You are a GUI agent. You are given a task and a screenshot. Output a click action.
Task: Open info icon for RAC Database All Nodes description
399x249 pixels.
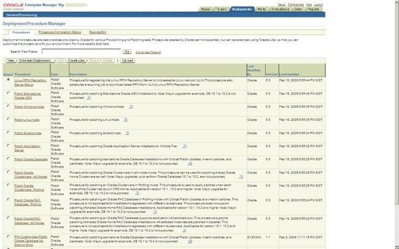click(184, 231)
